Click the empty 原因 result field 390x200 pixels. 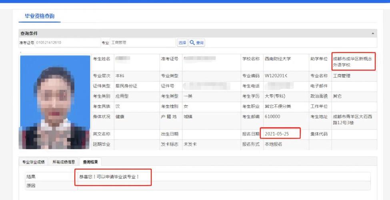click(224, 186)
